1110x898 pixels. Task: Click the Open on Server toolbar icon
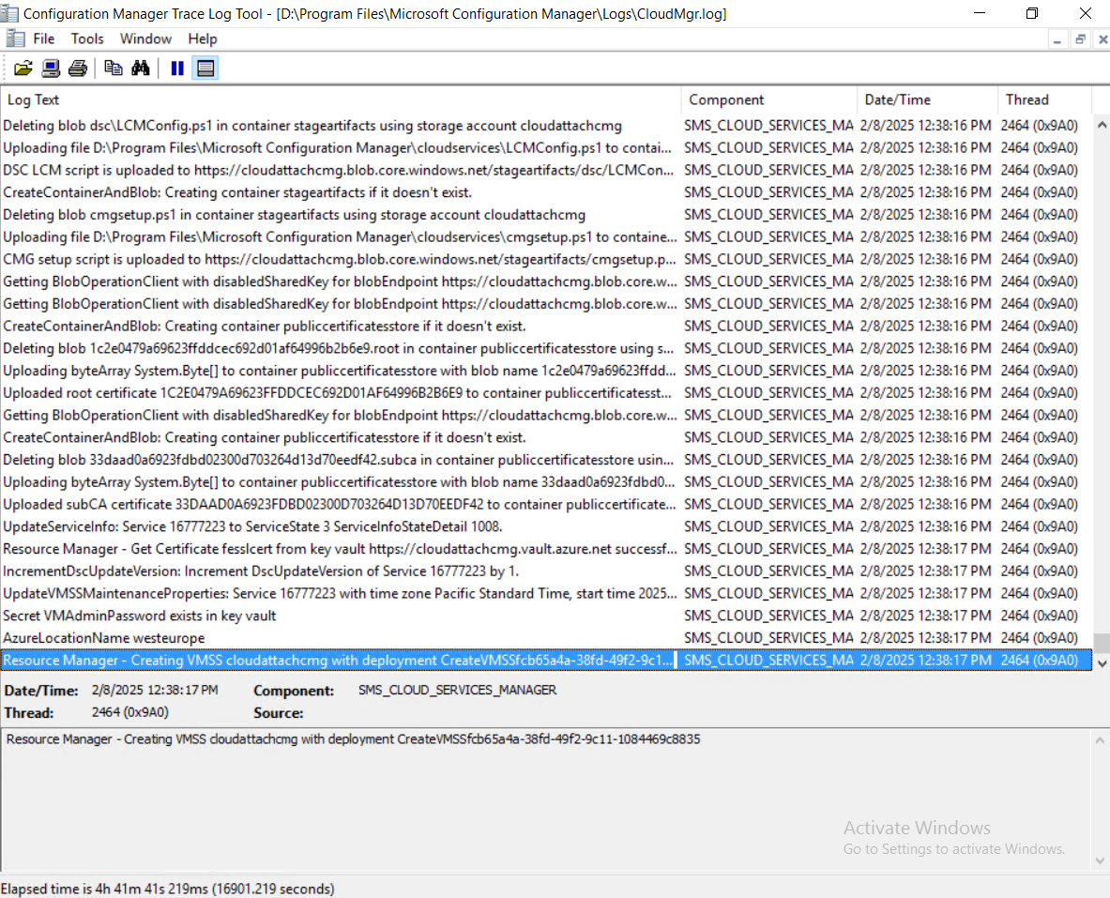click(x=51, y=68)
